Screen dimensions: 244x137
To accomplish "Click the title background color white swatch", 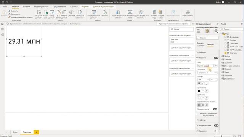I will click(199, 98).
